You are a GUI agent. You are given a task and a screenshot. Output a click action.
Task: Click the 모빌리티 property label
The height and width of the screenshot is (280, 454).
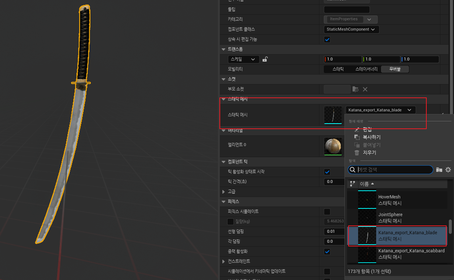pos(235,69)
